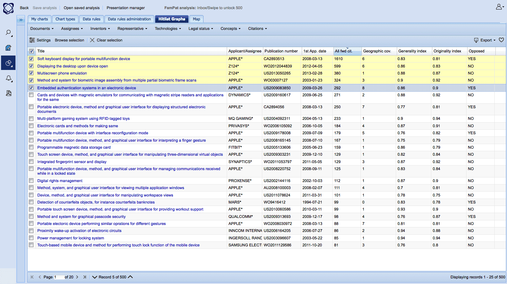Switch to the Data rules administration tab

129,19
